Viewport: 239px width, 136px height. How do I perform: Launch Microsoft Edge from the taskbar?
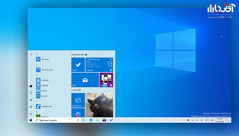click(x=91, y=120)
